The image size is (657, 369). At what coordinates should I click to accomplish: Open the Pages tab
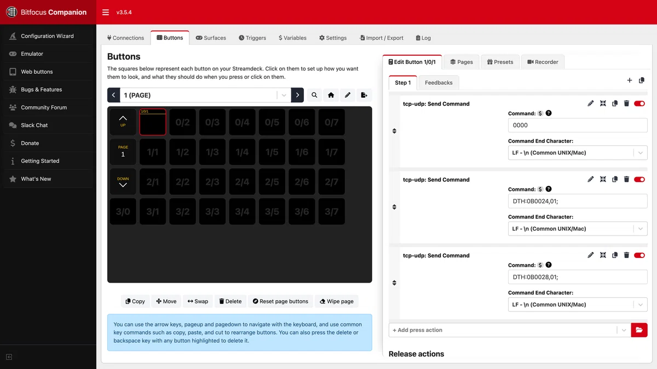461,62
